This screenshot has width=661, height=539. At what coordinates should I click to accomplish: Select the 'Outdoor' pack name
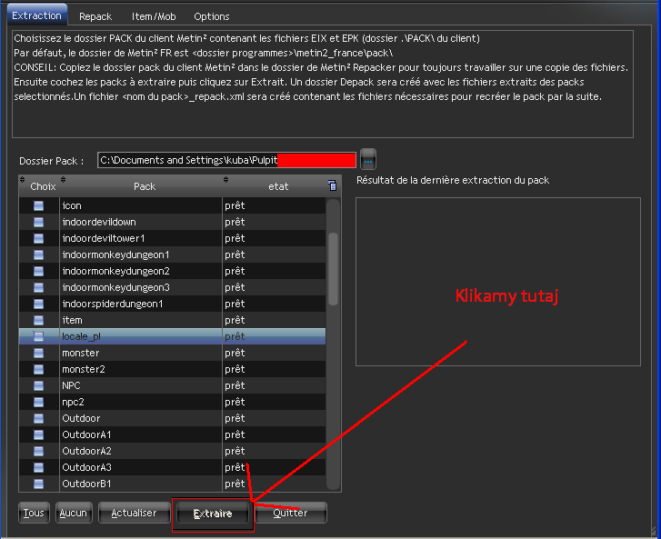pyautogui.click(x=81, y=418)
